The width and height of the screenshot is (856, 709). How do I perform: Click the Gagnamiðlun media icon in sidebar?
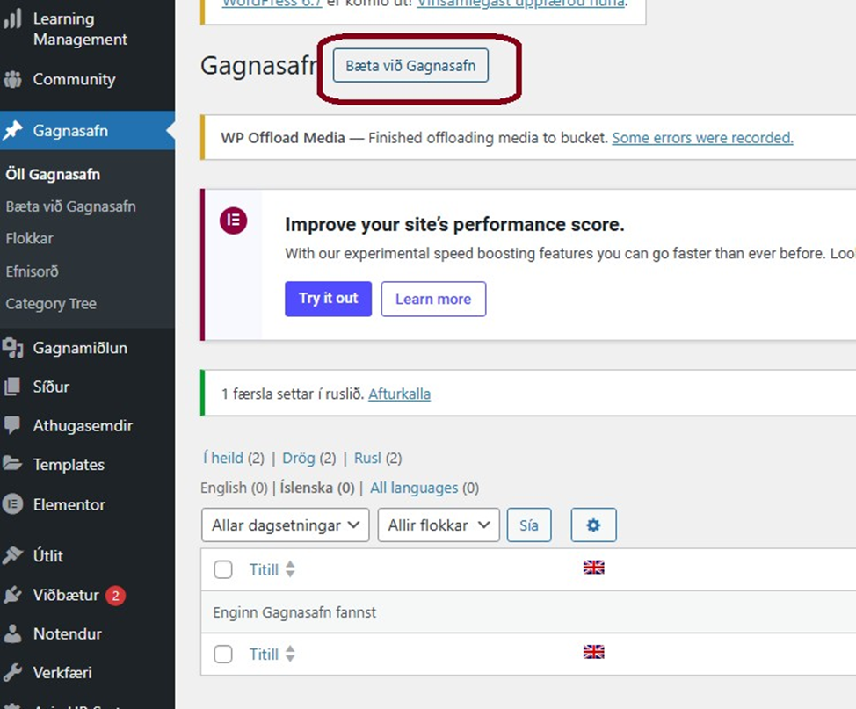tap(13, 348)
